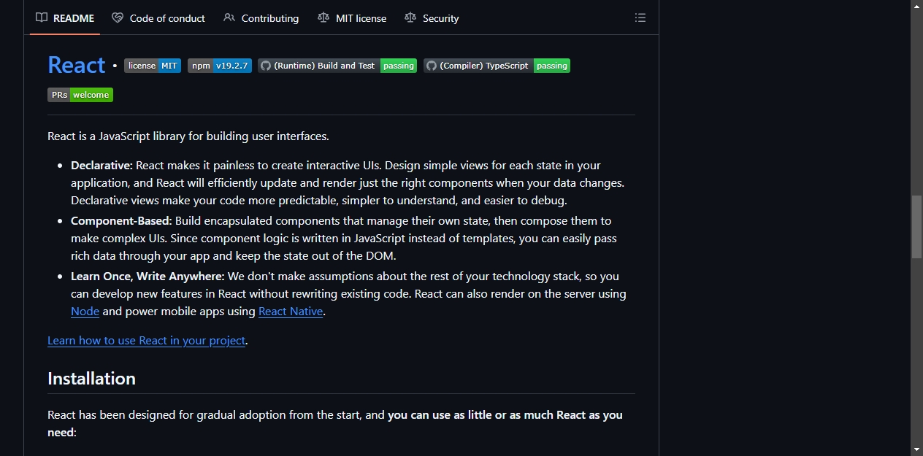The height and width of the screenshot is (456, 923).
Task: Open the React Native link
Action: point(291,312)
